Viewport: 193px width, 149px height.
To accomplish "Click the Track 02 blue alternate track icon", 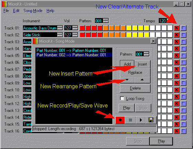I will point(183,35).
